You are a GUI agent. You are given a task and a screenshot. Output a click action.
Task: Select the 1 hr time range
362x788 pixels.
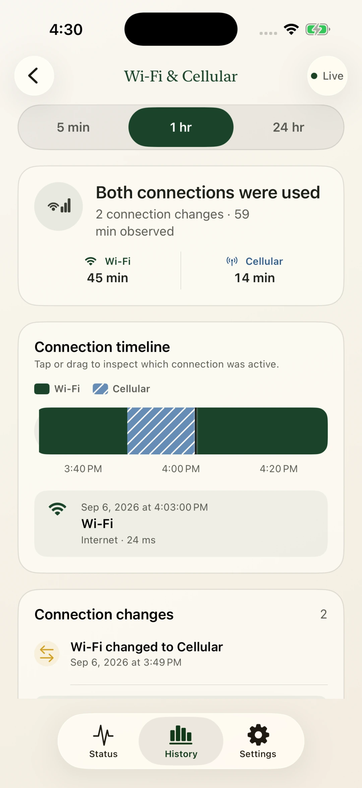tap(181, 127)
